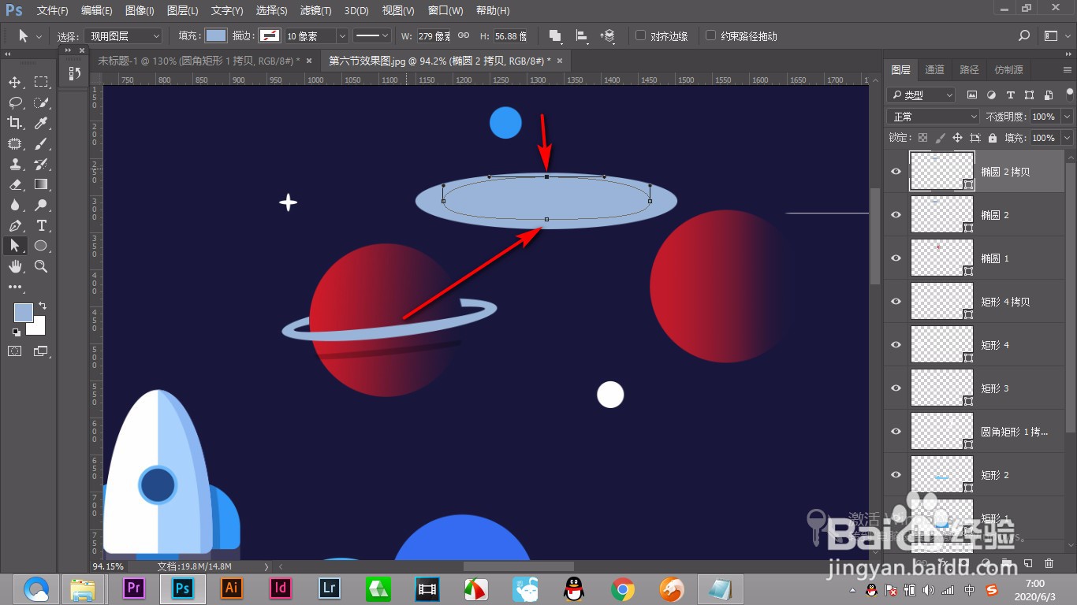Open the stroke line style dropdown
The height and width of the screenshot is (605, 1077).
(371, 35)
